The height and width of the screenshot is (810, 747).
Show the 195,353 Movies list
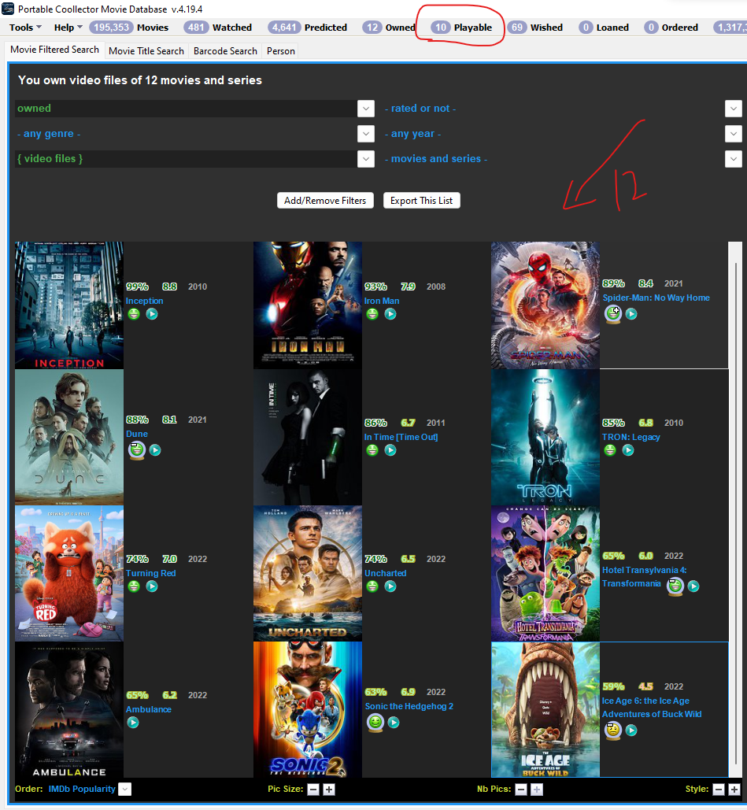[129, 28]
